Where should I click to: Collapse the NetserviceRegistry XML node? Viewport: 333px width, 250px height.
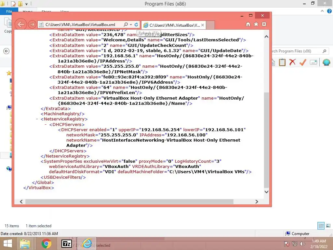37,119
